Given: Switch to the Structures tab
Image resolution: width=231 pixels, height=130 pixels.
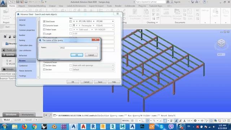Looking at the screenshot, I should pyautogui.click(x=11, y=114).
